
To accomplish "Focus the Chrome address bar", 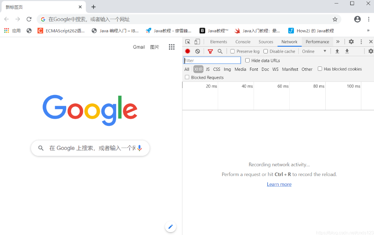I will click(189, 19).
